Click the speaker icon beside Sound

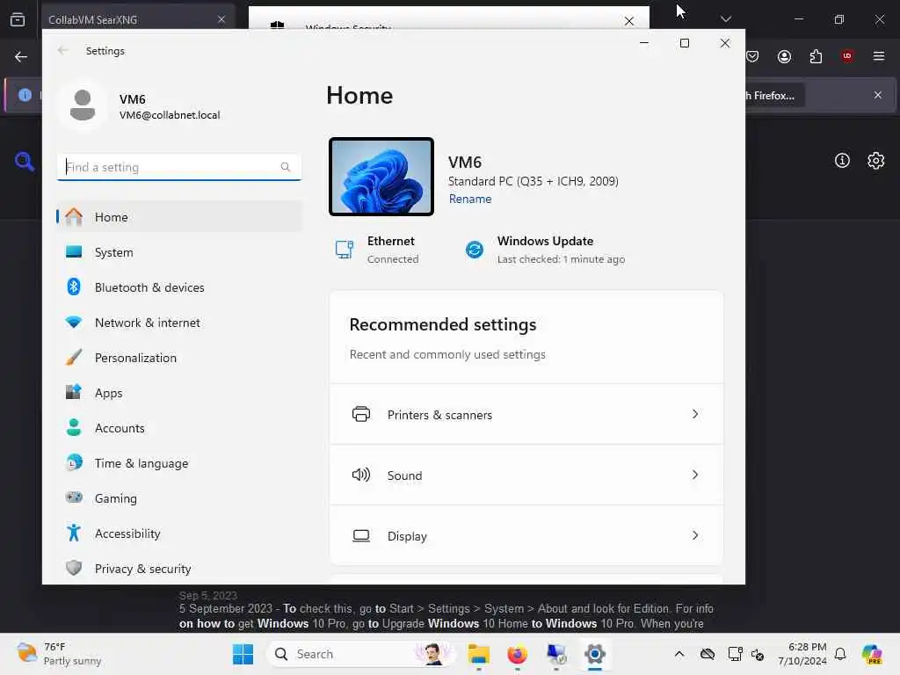pos(361,475)
